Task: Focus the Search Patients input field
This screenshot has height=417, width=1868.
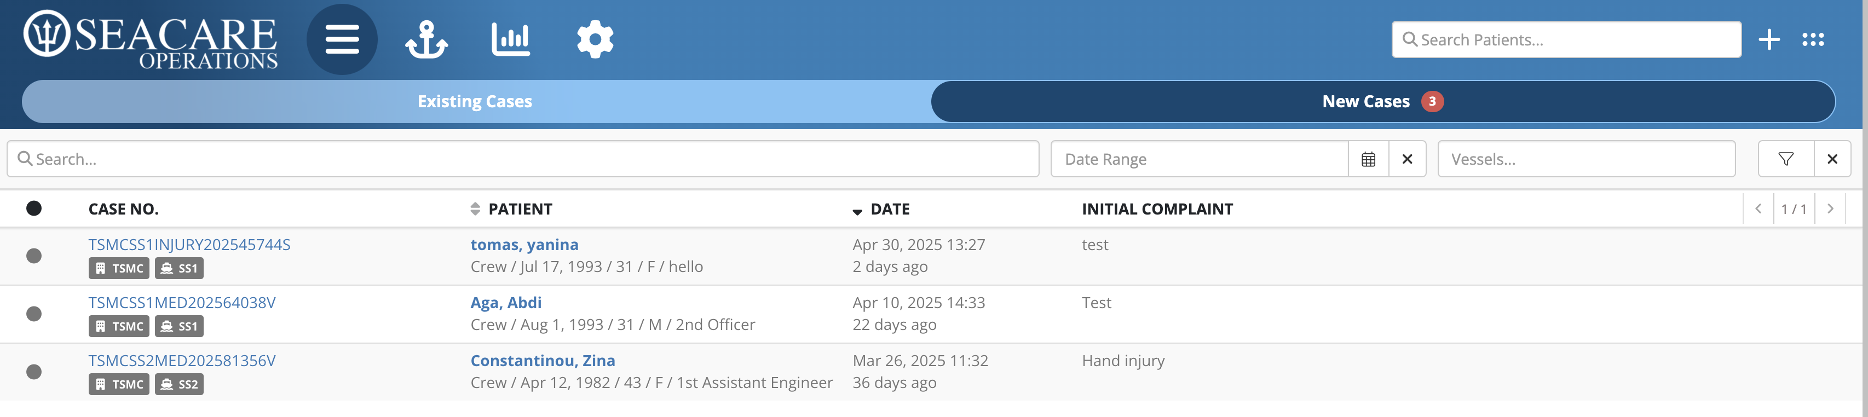Action: (1566, 39)
